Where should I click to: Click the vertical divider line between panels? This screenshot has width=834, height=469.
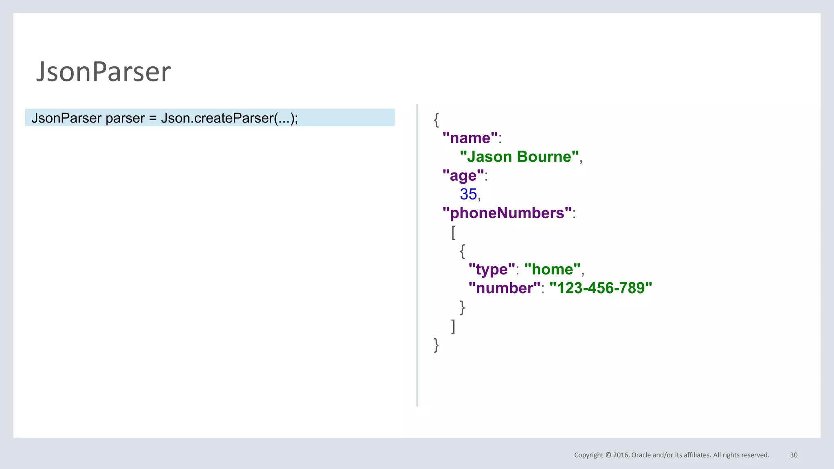coord(417,255)
